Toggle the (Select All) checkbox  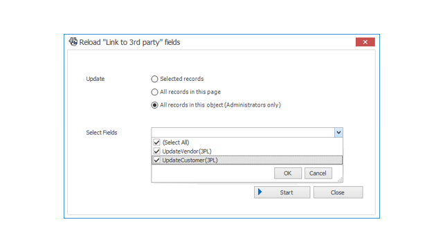(157, 142)
